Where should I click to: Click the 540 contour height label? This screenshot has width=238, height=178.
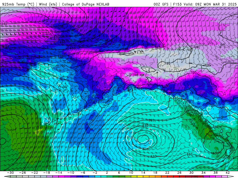4,24
